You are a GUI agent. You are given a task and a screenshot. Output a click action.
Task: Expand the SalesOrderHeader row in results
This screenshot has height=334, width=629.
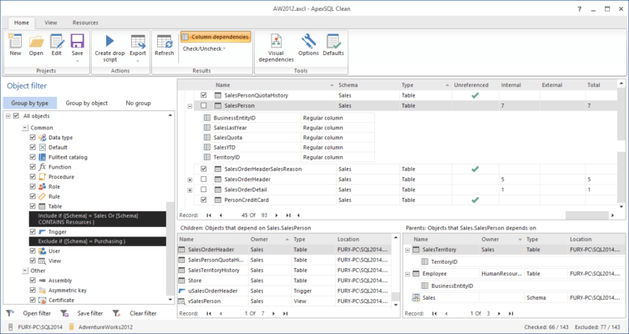[190, 180]
